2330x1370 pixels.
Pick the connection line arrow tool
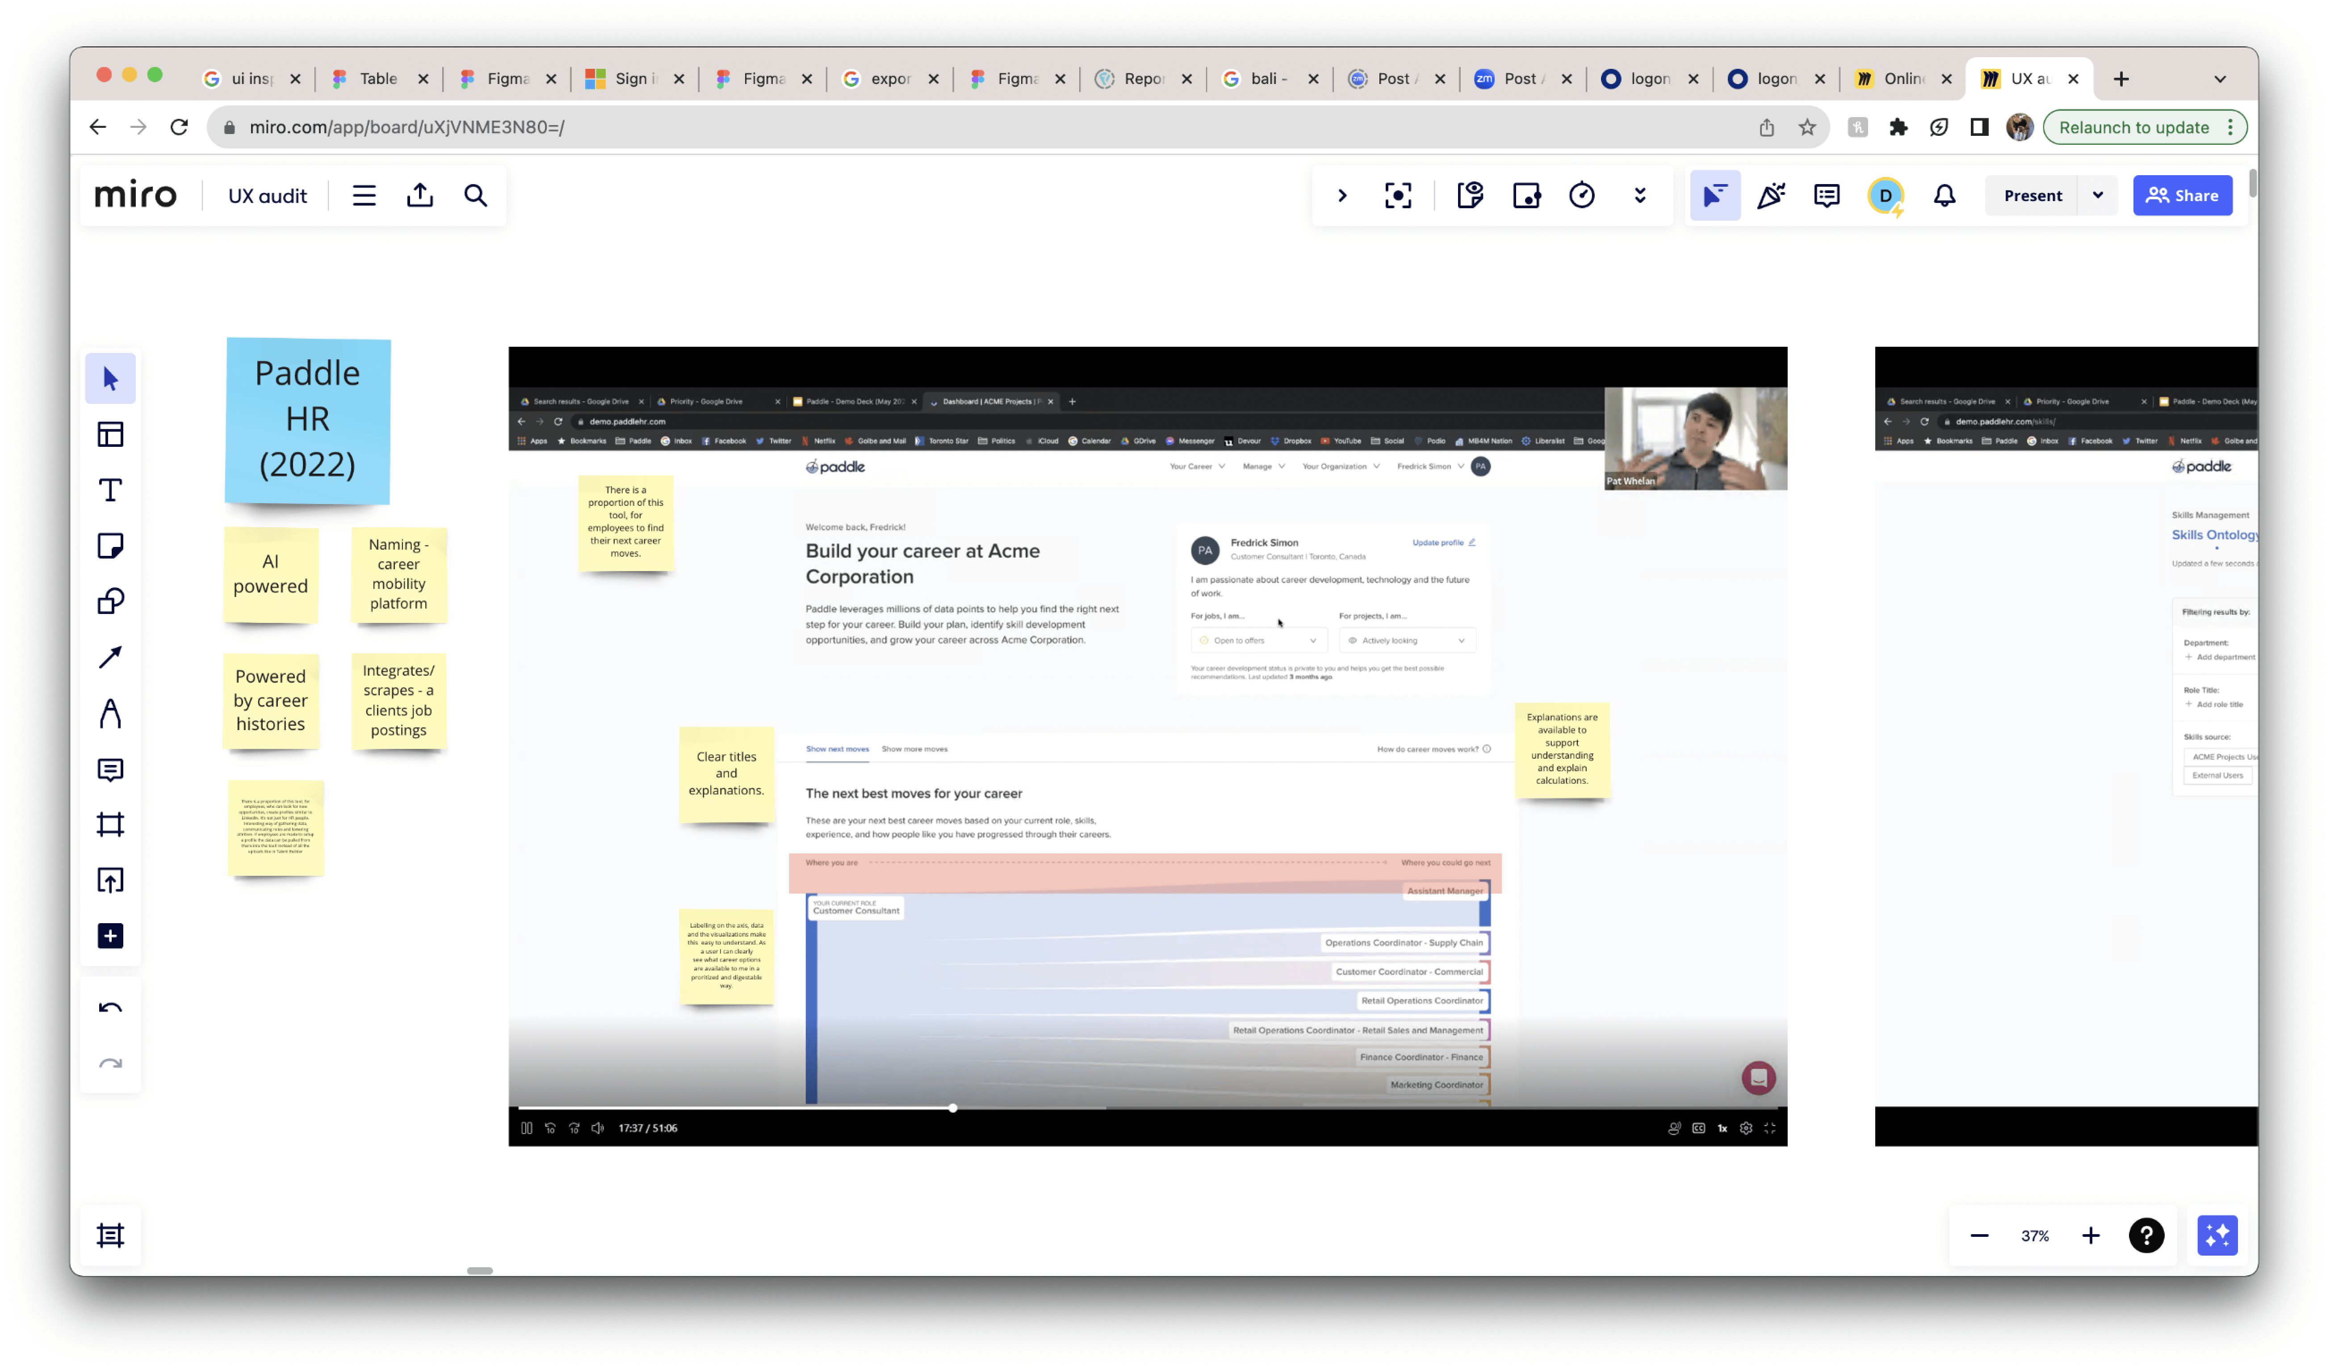(x=110, y=658)
